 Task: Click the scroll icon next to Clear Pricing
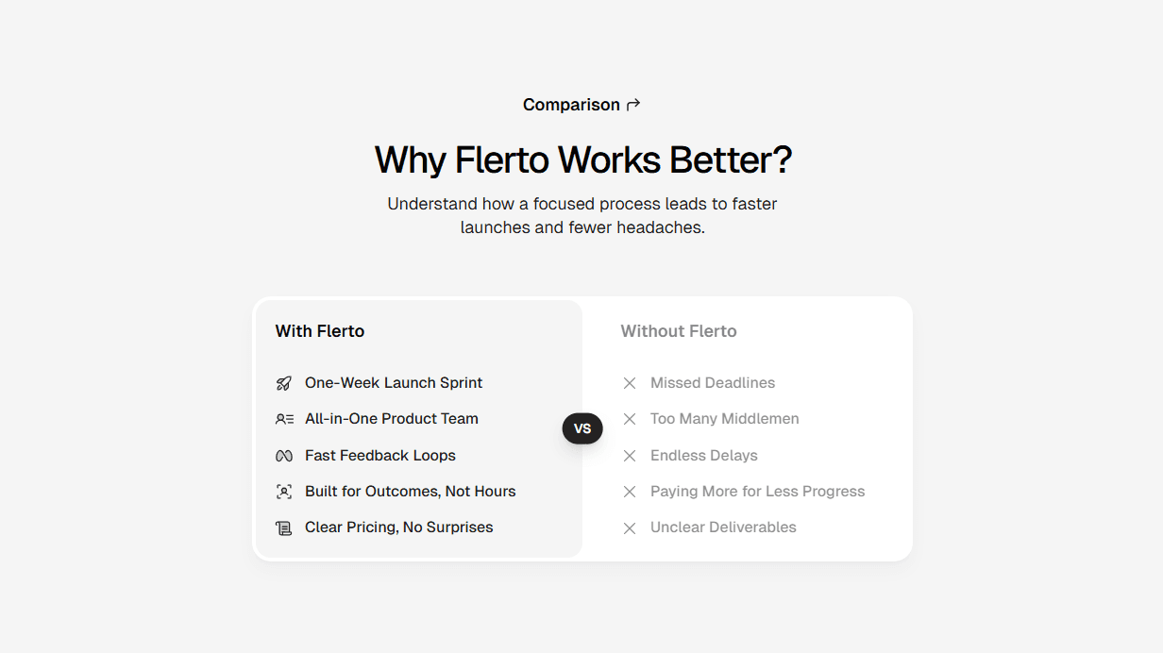click(283, 527)
